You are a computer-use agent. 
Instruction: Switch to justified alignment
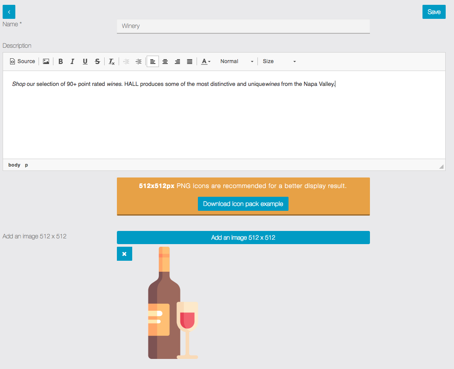click(x=190, y=61)
